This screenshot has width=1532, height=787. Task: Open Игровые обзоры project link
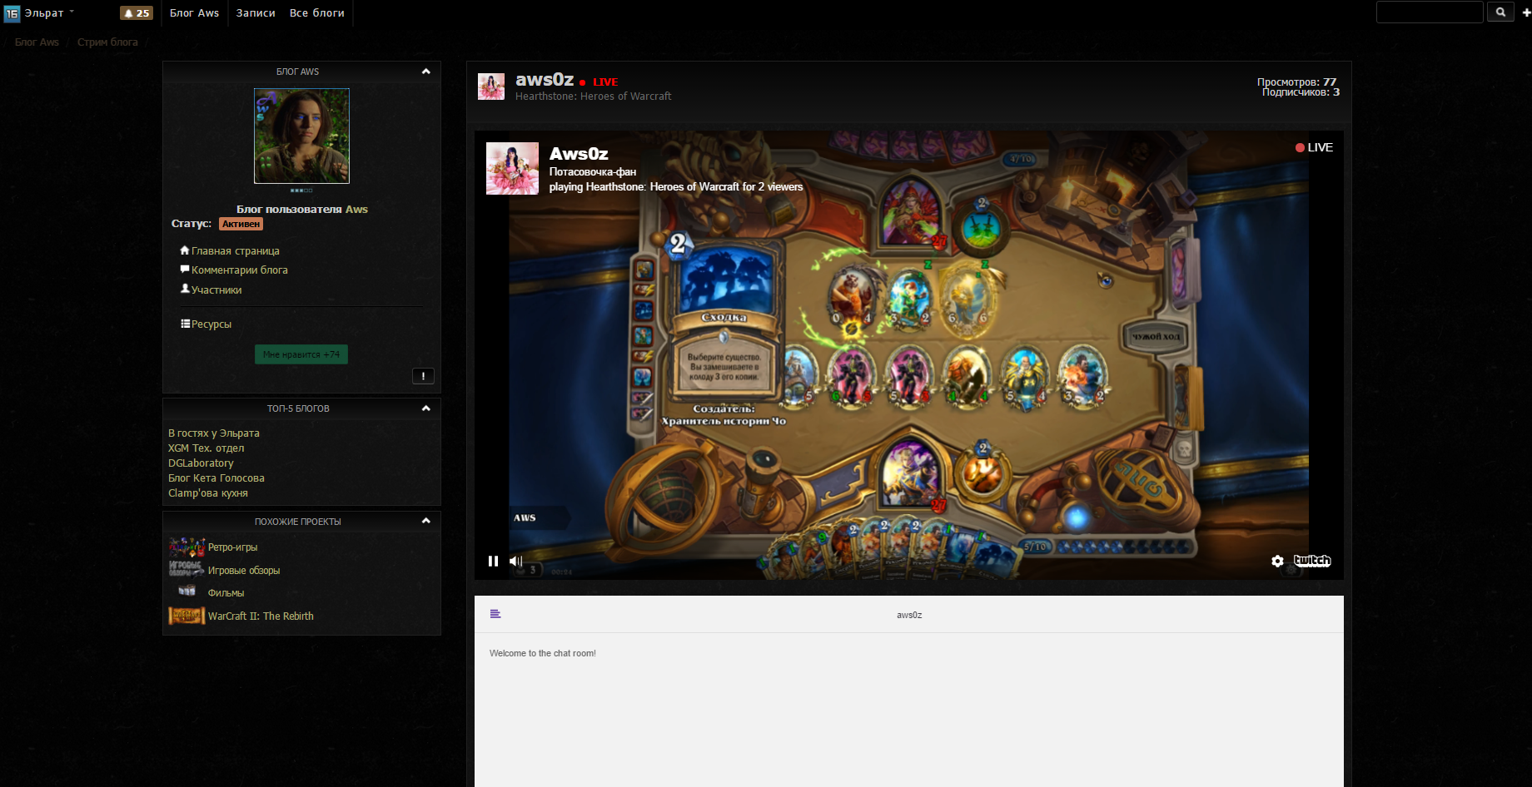pos(244,571)
